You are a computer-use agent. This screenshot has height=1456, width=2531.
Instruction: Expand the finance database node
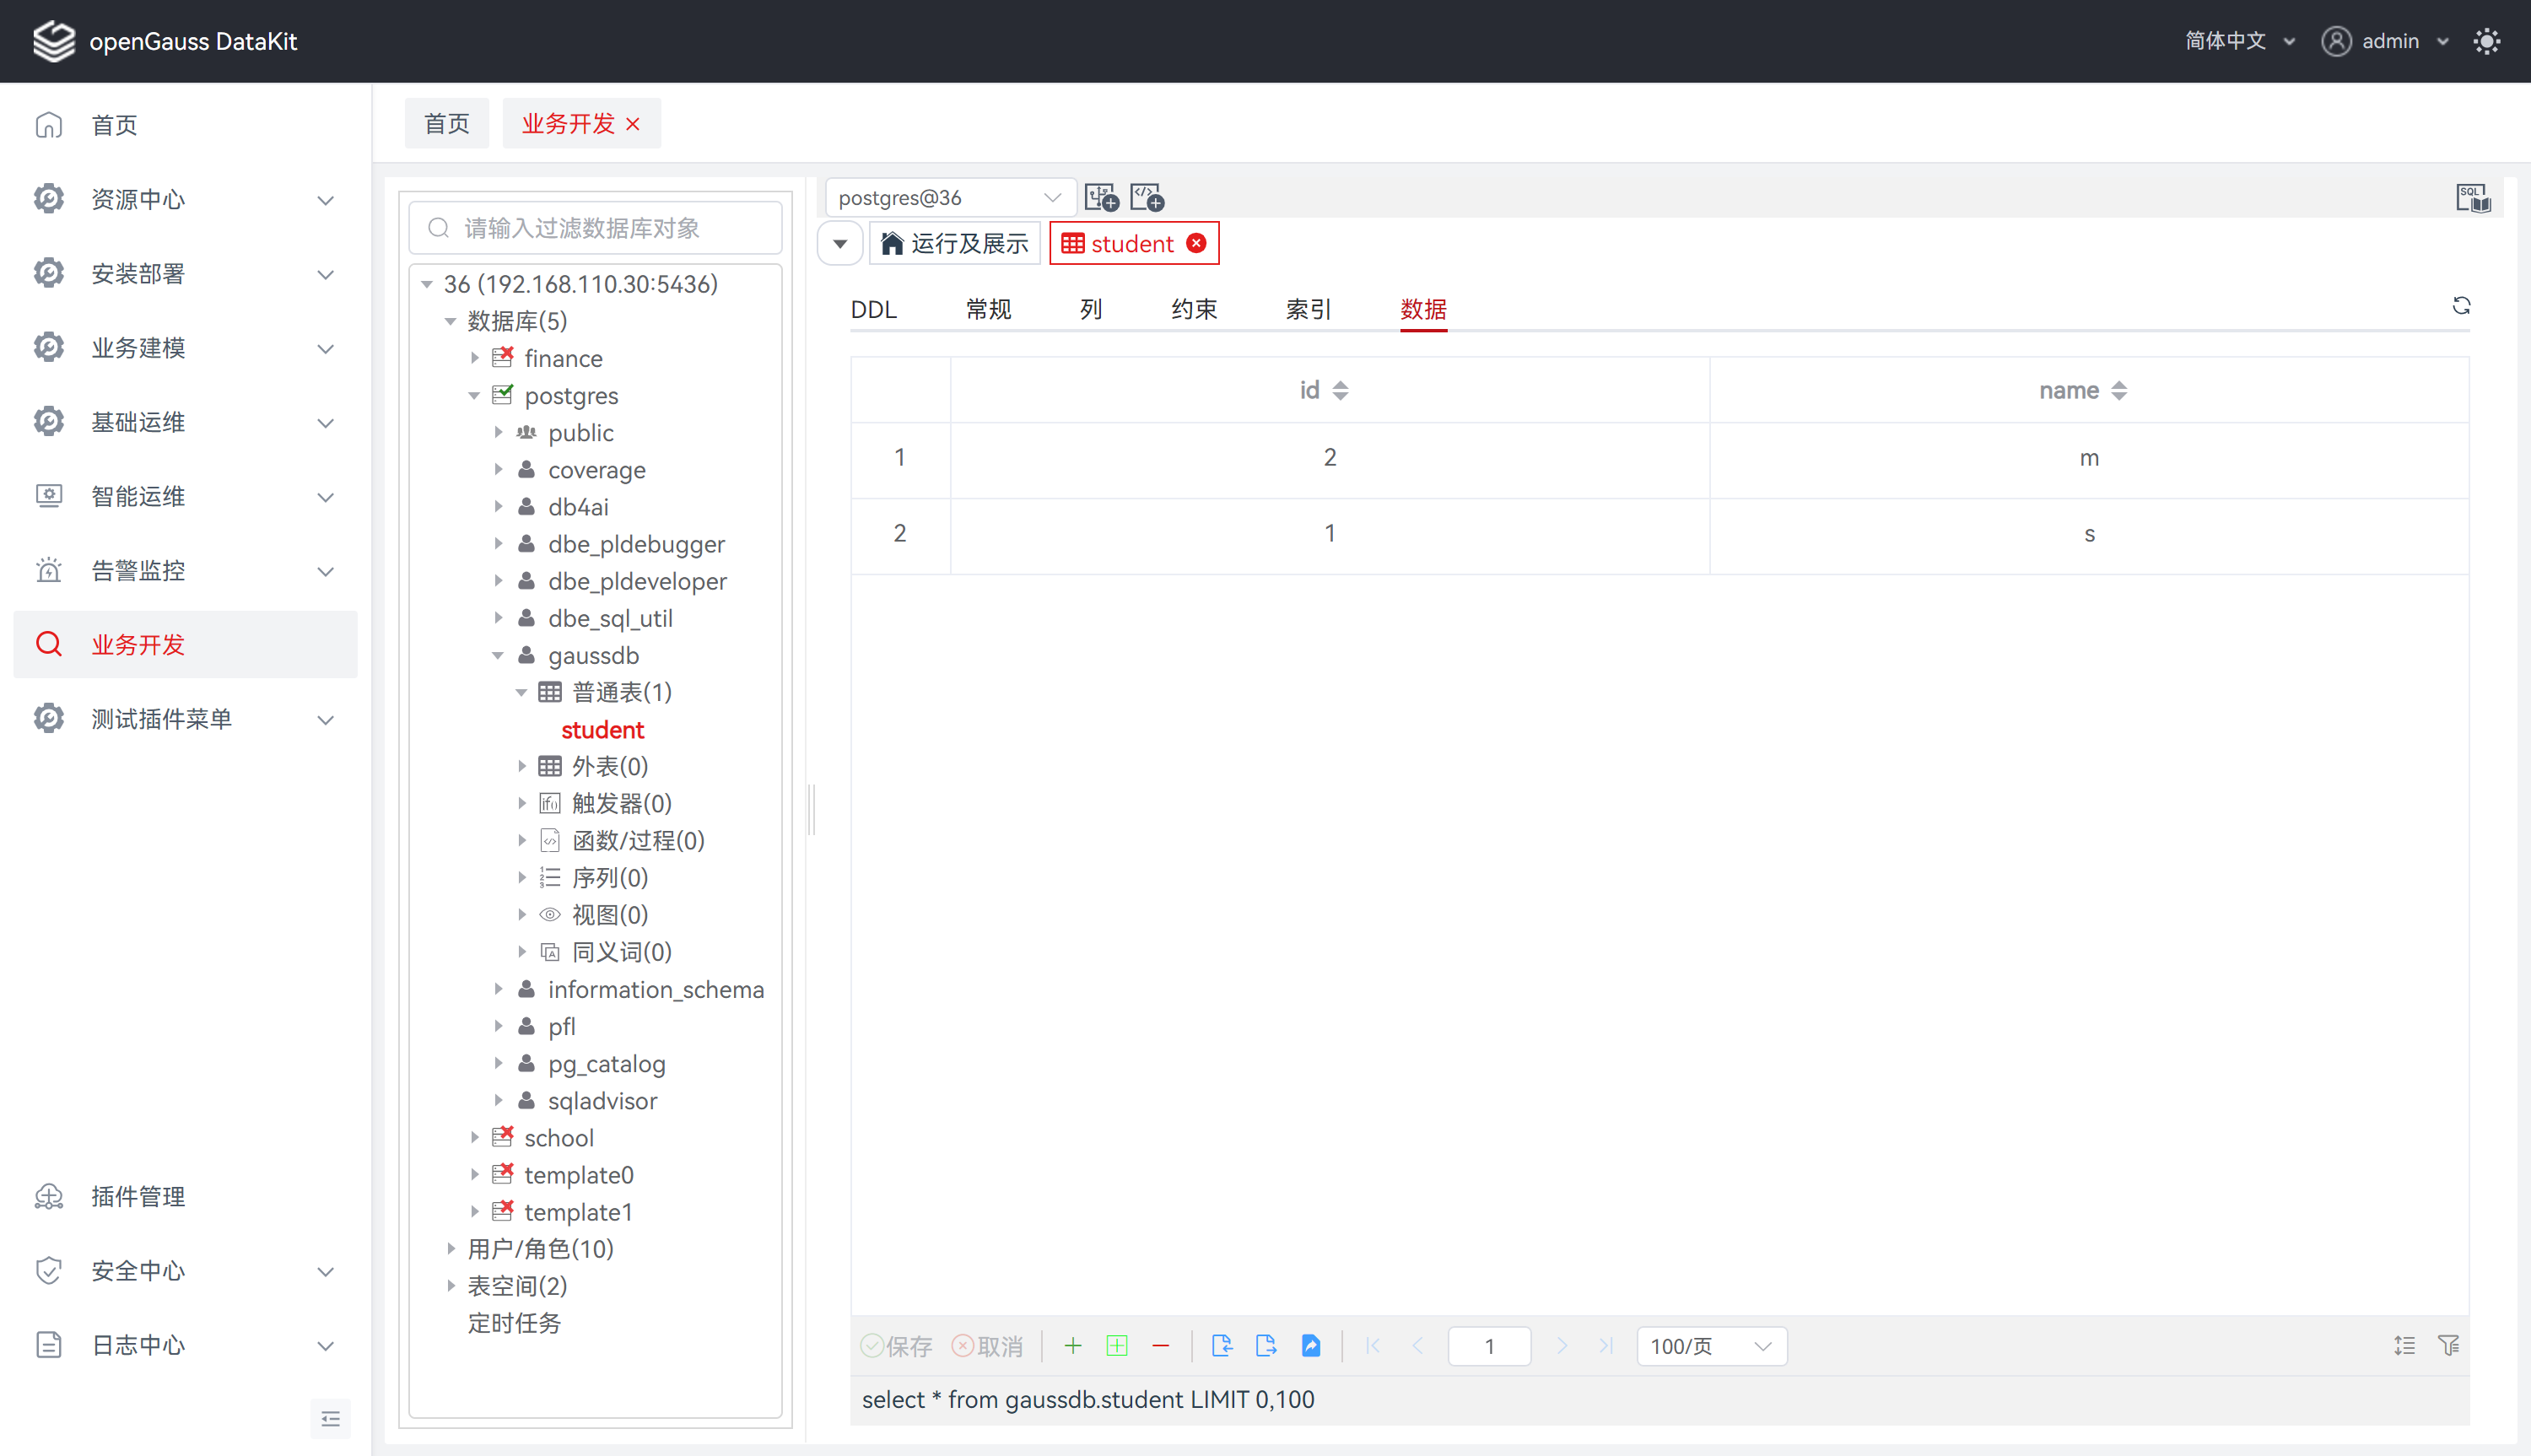tap(475, 358)
